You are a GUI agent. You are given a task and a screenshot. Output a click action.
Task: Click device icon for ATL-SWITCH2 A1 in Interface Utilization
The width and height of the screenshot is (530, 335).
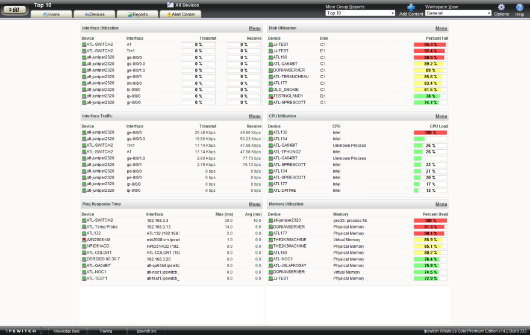pyautogui.click(x=84, y=45)
